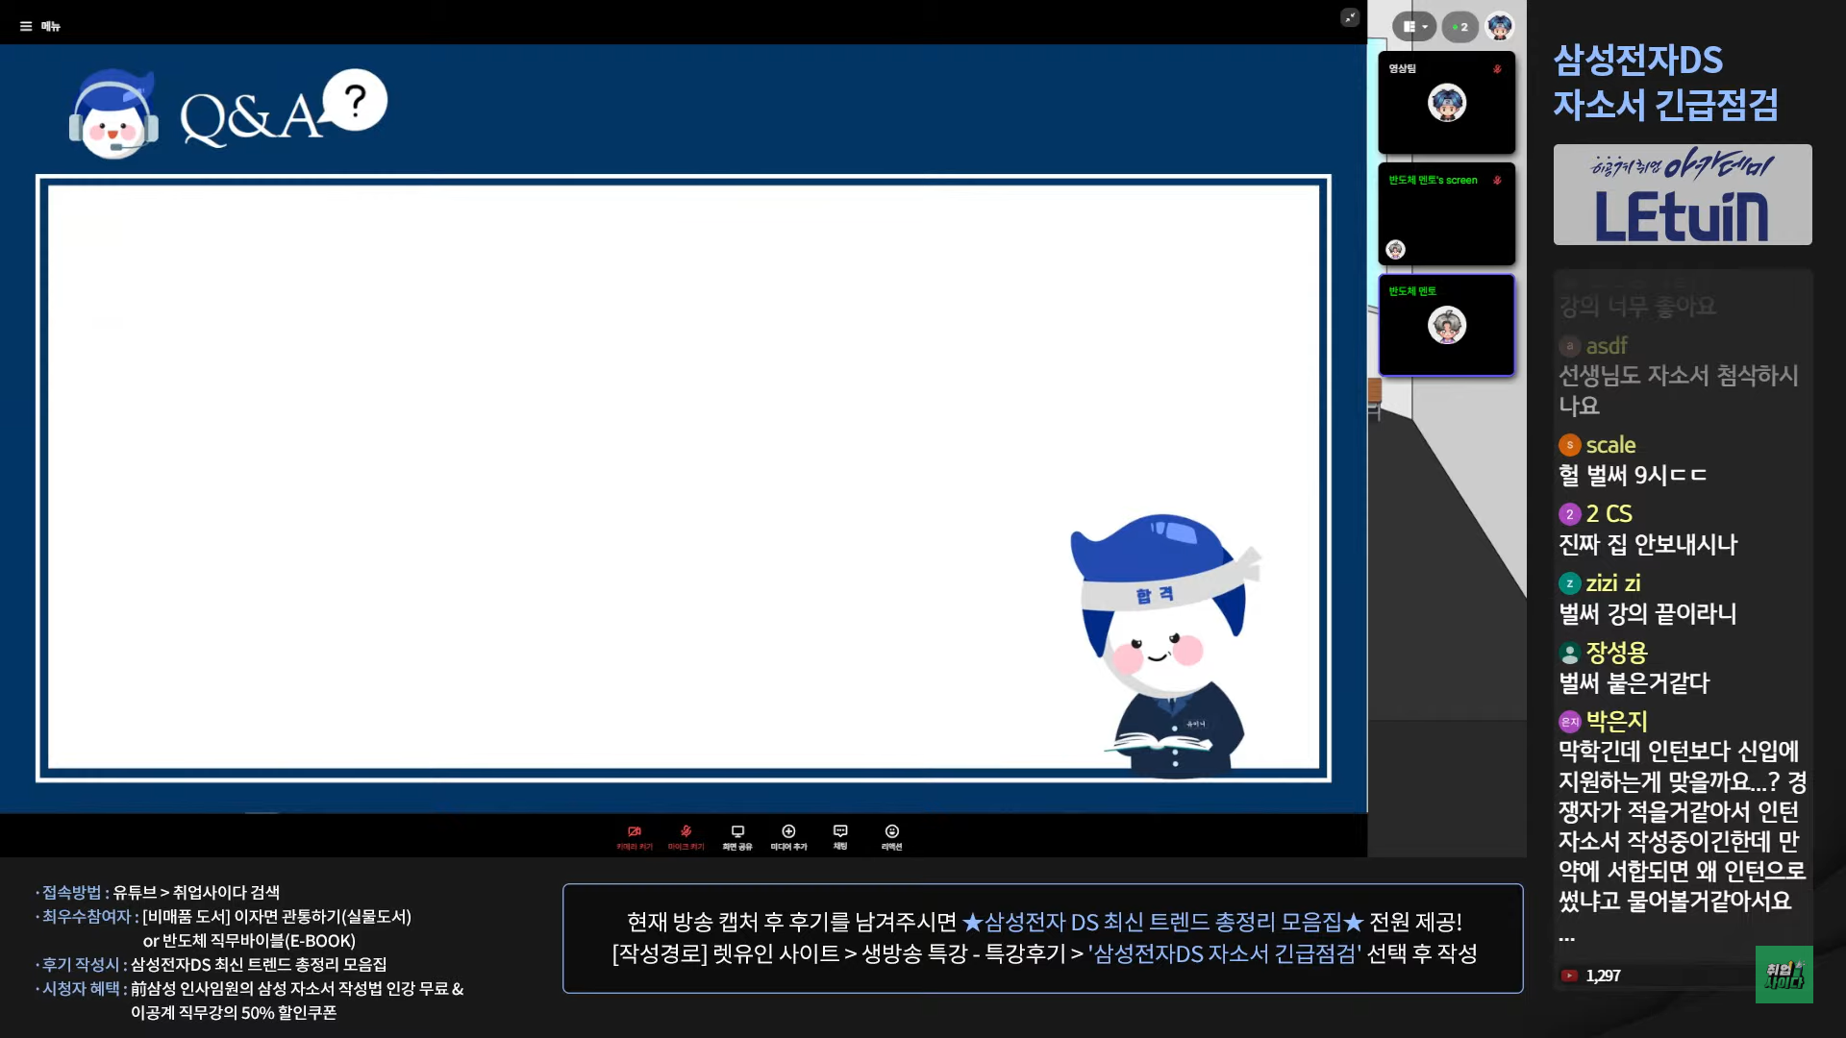Start screen sharing (화면 공유)
1846x1038 pixels.
737,836
